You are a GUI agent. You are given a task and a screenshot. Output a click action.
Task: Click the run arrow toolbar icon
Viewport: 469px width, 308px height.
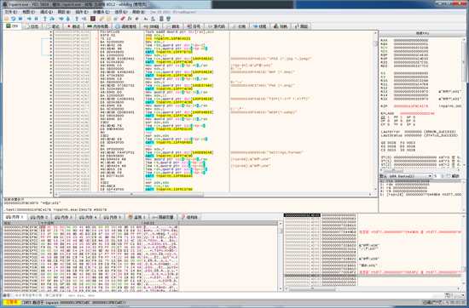pyautogui.click(x=29, y=19)
